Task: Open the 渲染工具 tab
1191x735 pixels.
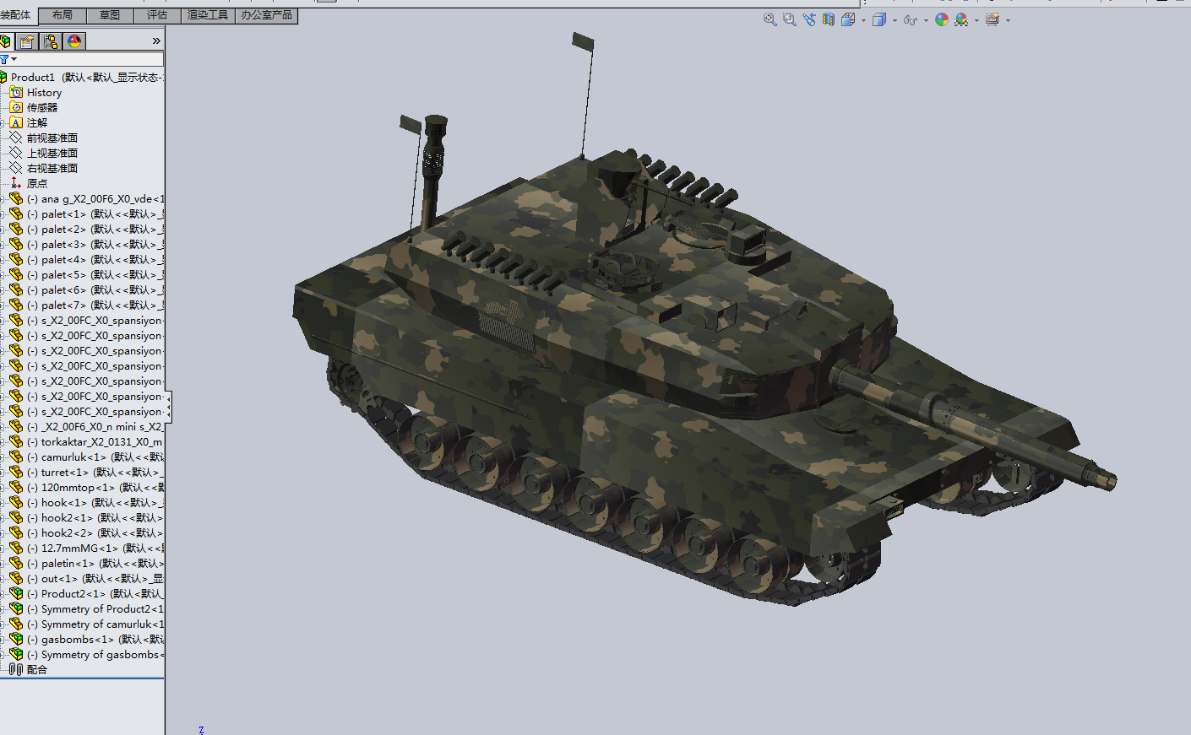Action: pyautogui.click(x=208, y=15)
